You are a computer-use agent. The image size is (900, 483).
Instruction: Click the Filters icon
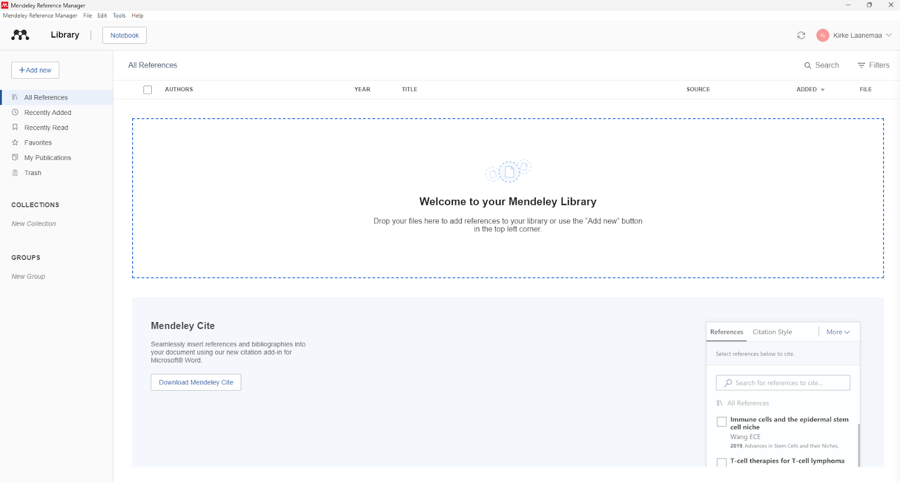pyautogui.click(x=861, y=65)
